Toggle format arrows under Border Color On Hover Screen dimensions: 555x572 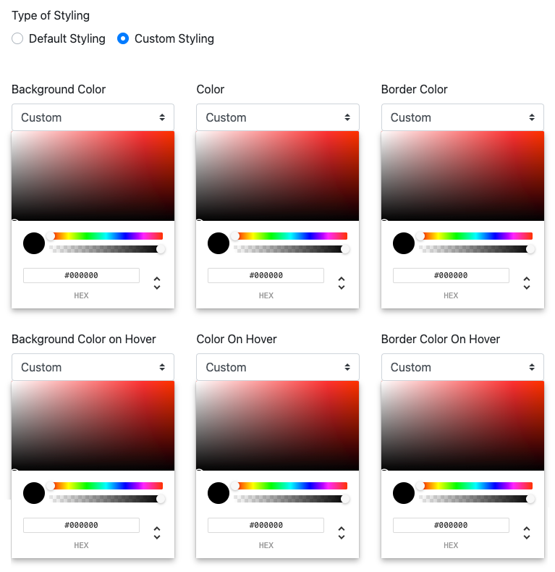coord(527,532)
